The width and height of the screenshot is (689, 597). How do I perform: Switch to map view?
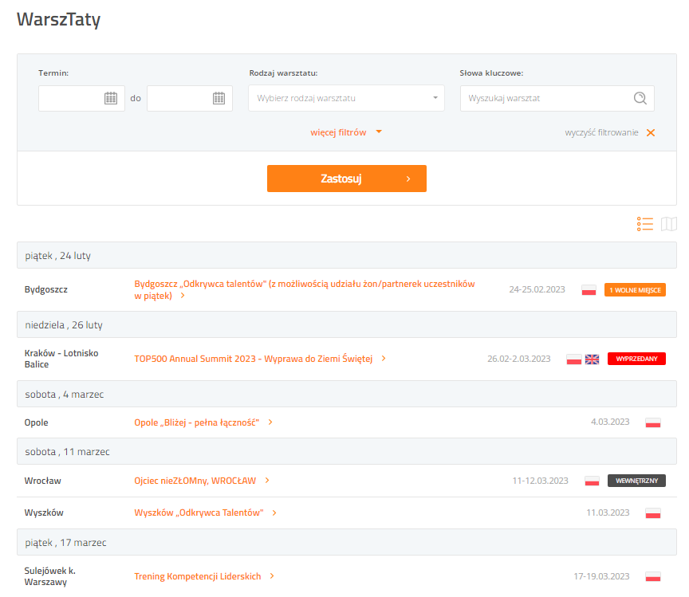[669, 224]
